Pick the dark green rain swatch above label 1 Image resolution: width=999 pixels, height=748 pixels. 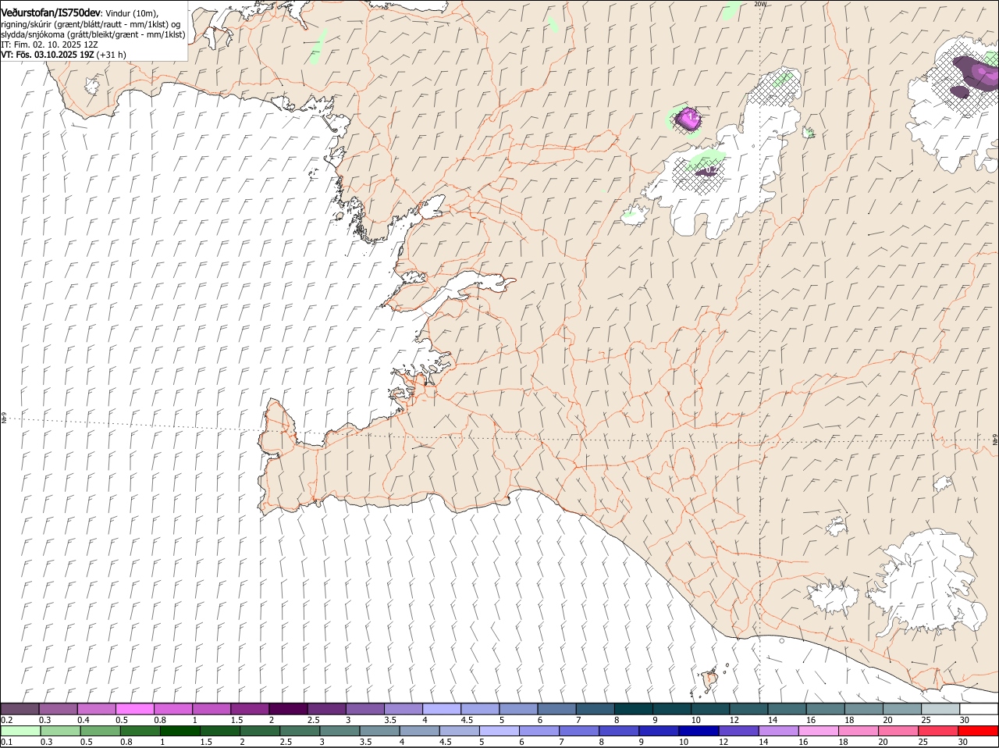point(180,731)
